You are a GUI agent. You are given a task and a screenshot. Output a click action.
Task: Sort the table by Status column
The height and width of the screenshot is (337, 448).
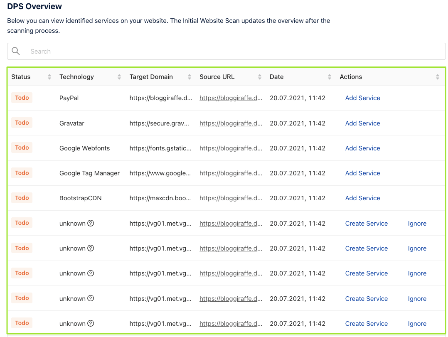[x=49, y=77]
